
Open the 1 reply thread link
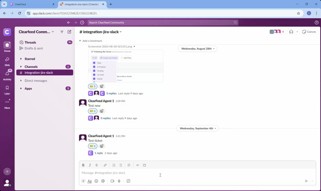pyautogui.click(x=99, y=153)
